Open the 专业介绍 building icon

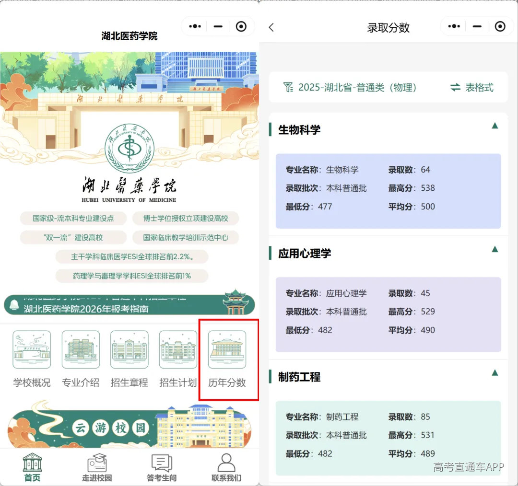coord(81,349)
